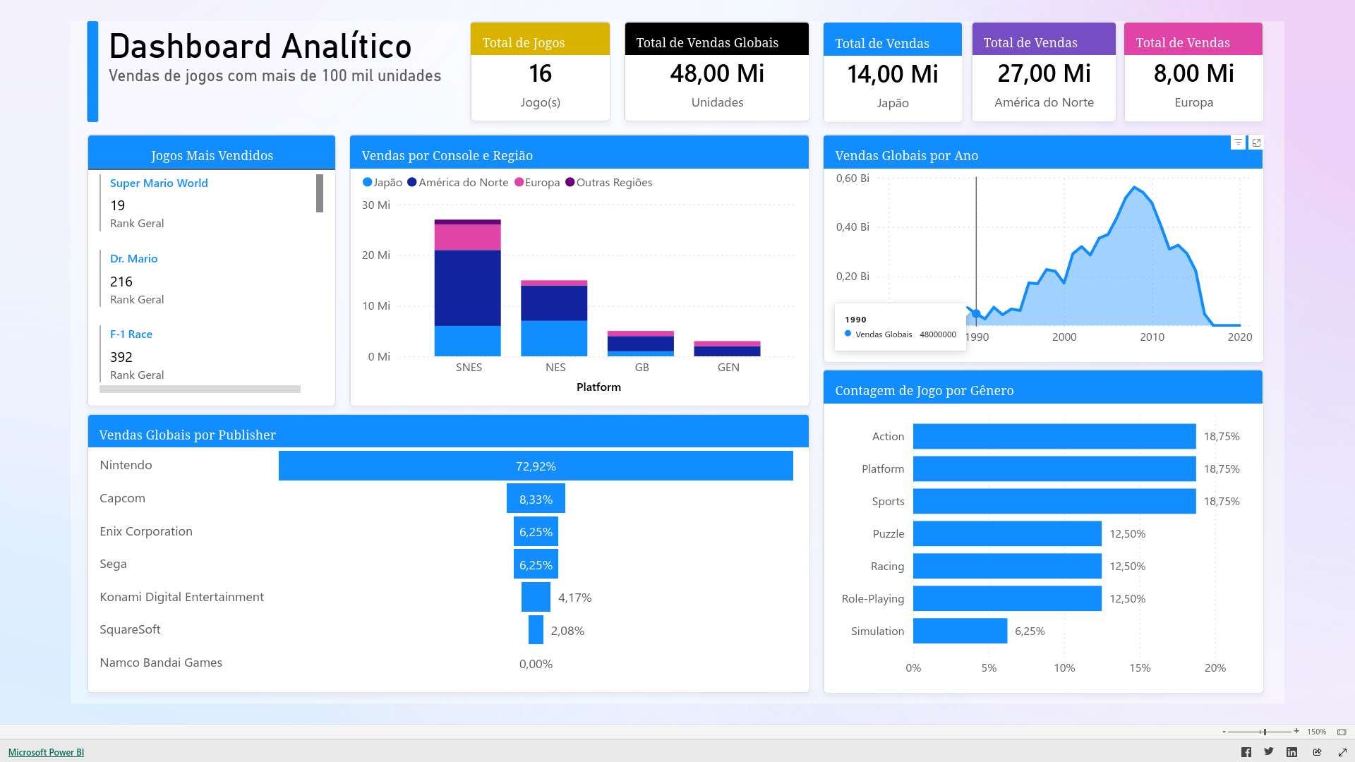Open the share report icon
Screen dimensions: 1355x762
[1317, 752]
